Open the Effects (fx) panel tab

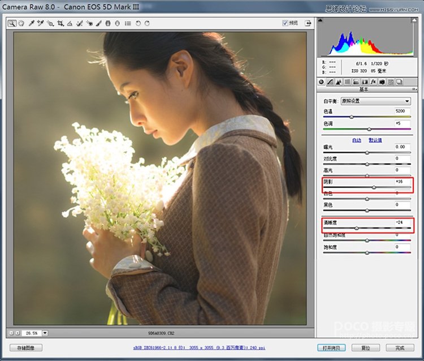click(x=374, y=82)
